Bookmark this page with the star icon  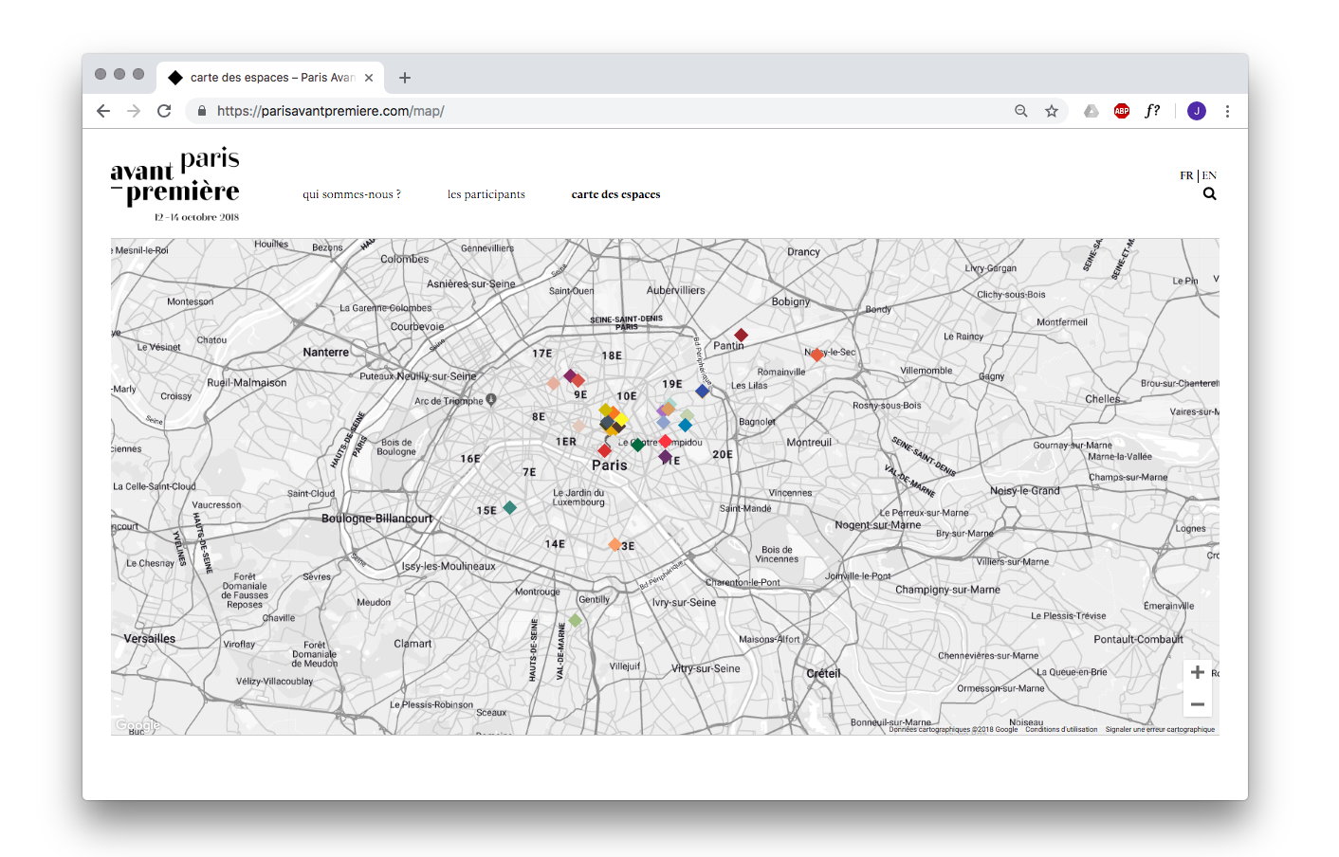(x=1052, y=111)
